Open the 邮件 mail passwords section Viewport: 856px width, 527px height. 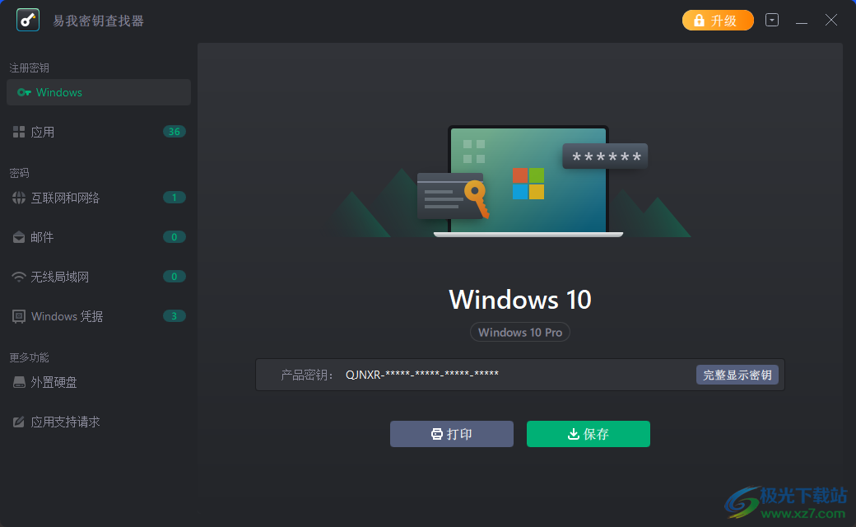[99, 237]
